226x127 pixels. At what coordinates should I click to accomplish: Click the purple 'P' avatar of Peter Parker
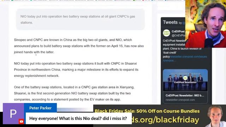pos(13,114)
